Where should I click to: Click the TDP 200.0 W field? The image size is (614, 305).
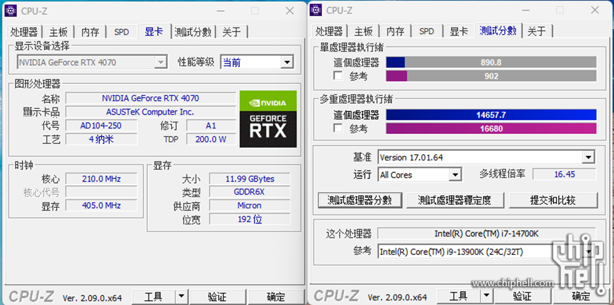211,139
